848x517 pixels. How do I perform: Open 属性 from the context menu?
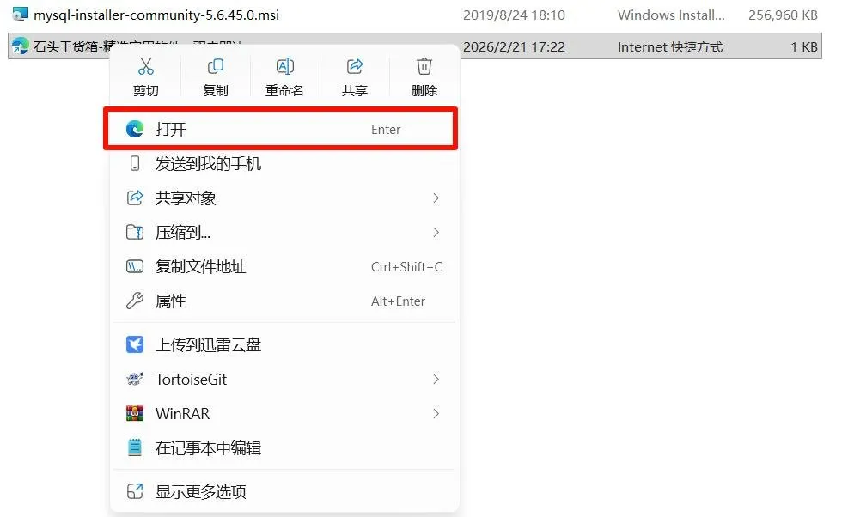point(284,301)
